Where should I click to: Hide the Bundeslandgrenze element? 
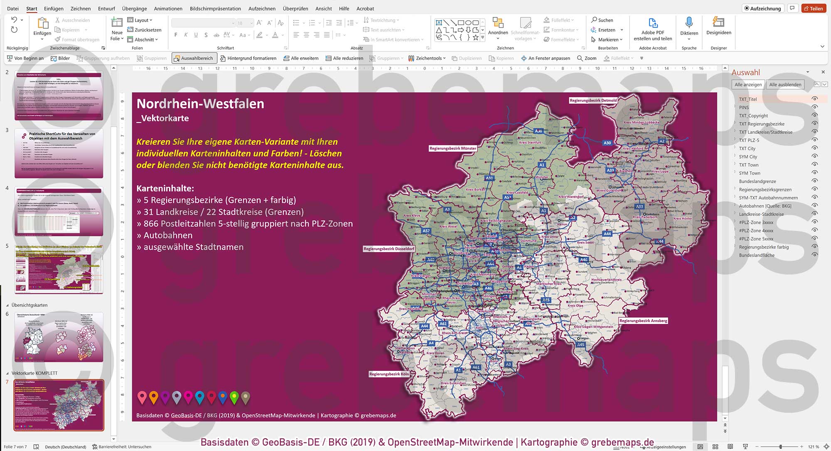point(815,181)
